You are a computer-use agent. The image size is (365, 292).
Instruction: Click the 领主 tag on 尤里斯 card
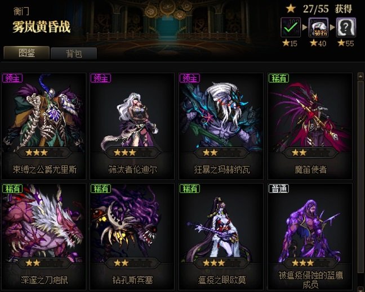(x=12, y=78)
